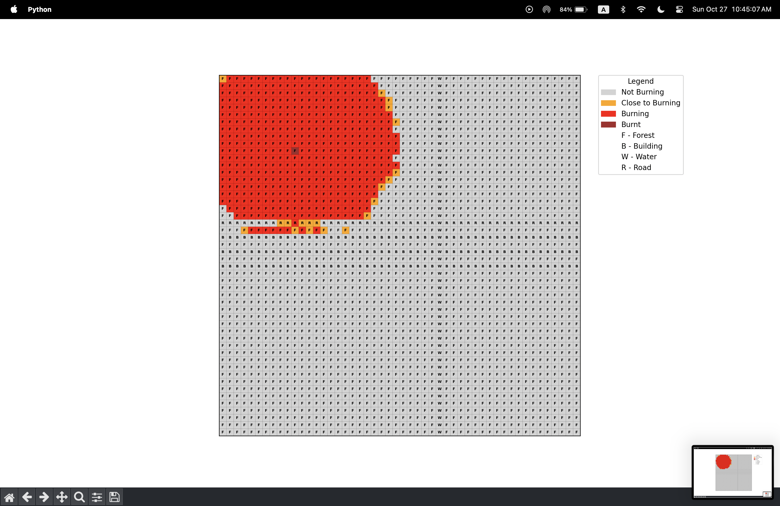Click the screenshot preview thumbnail
The width and height of the screenshot is (780, 506).
(x=733, y=472)
